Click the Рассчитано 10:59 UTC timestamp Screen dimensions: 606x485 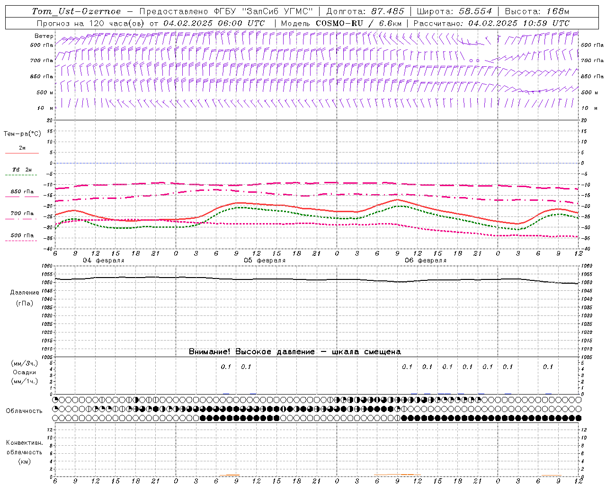491,23
